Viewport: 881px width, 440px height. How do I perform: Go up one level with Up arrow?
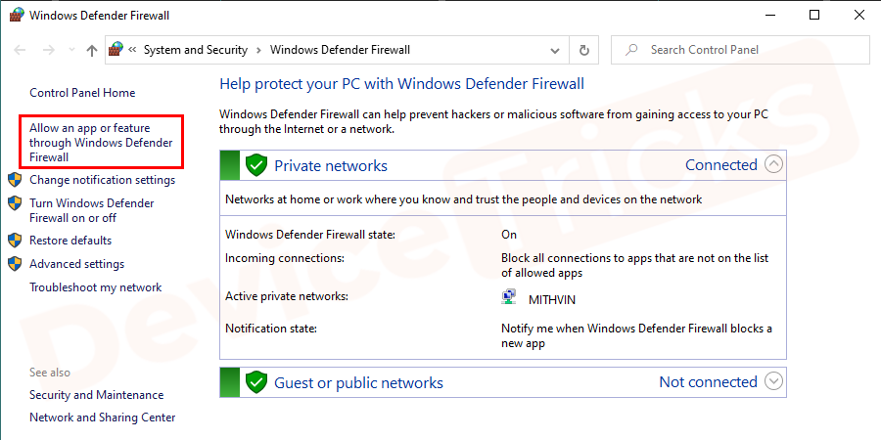click(92, 50)
